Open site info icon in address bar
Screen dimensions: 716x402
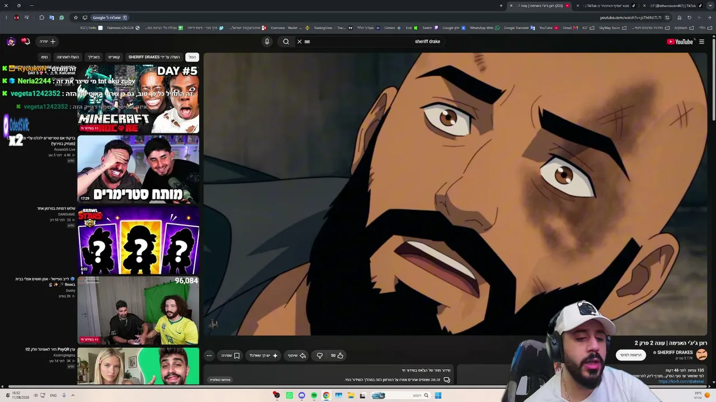[667, 17]
